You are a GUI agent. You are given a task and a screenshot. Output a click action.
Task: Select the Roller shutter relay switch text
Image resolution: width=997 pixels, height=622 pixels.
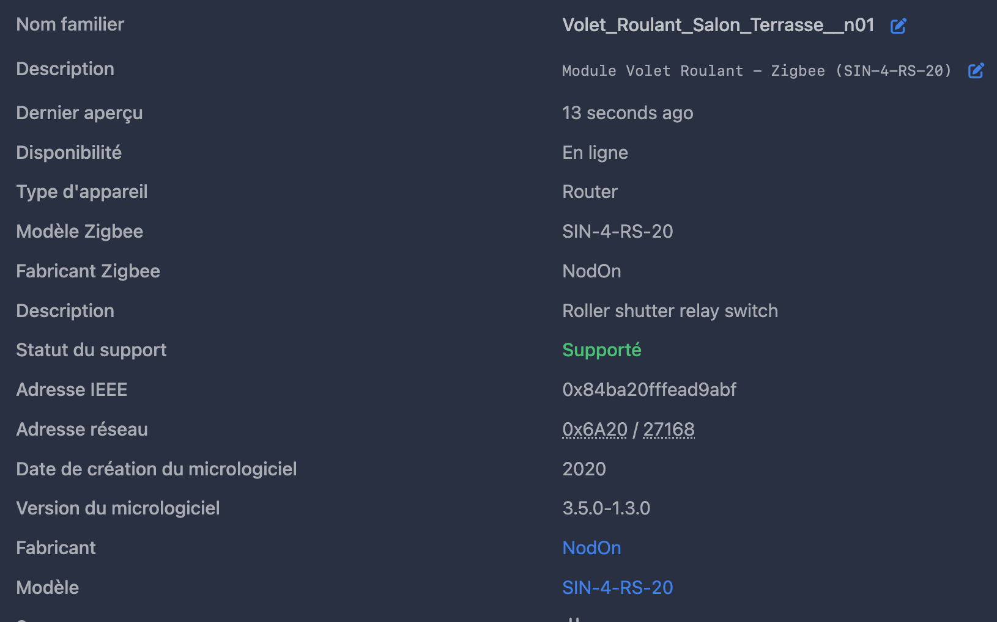coord(670,311)
